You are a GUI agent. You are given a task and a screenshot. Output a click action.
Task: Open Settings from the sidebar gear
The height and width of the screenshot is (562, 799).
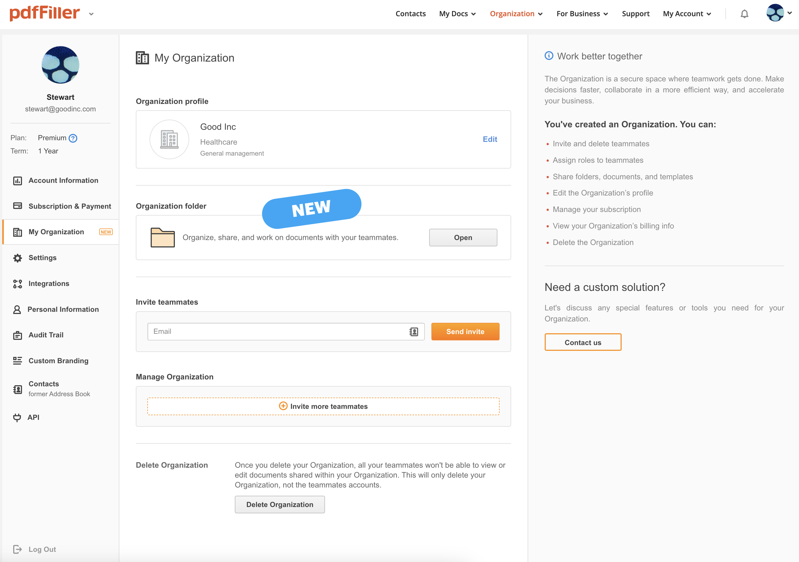(17, 258)
